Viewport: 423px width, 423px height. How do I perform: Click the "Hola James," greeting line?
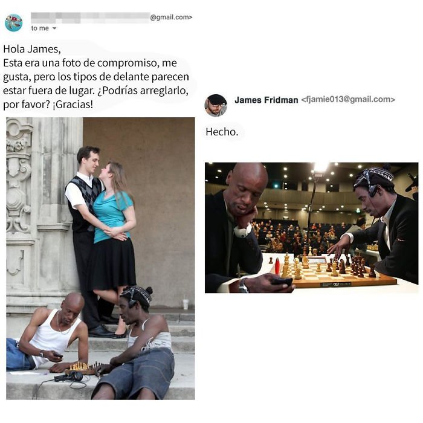[x=32, y=49]
